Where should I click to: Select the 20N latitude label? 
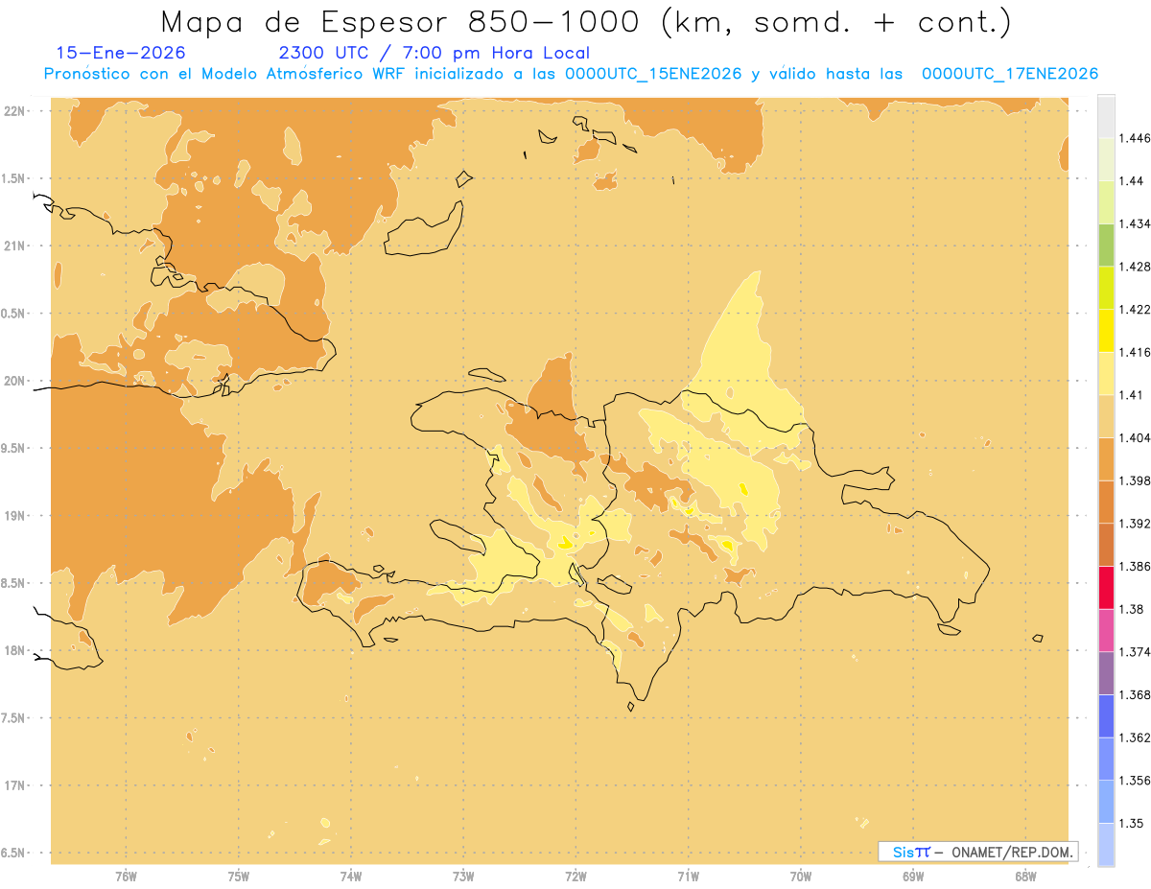[16, 381]
